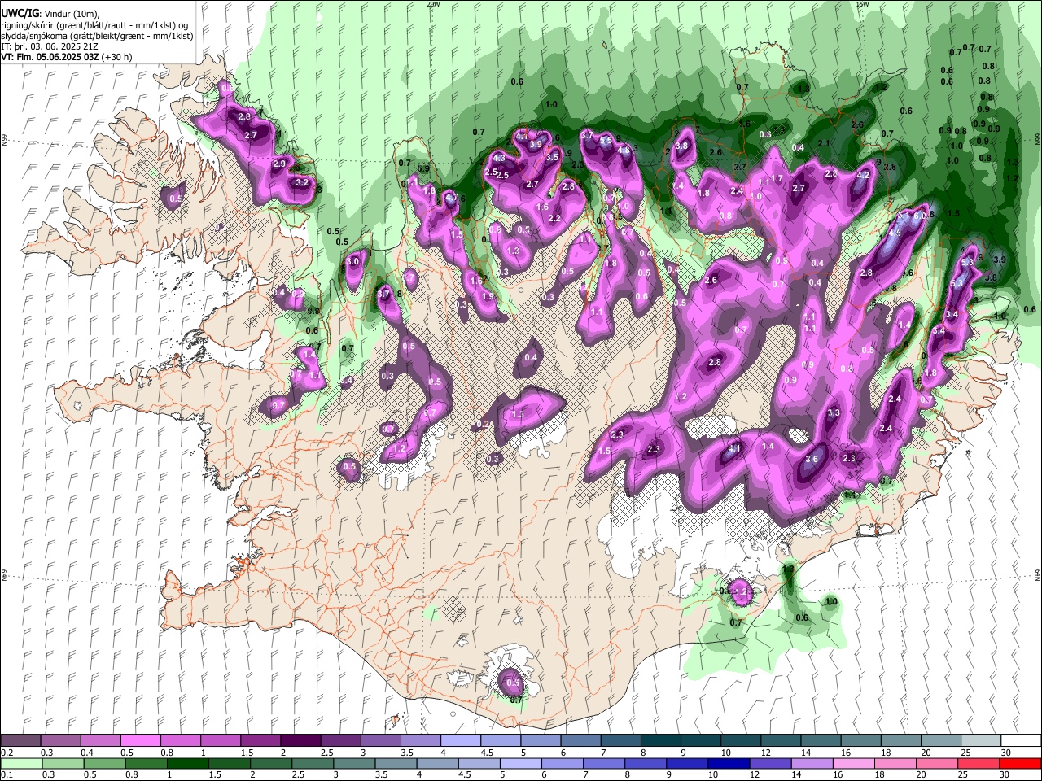Select the initial time "IT: þri. 03. 06. 2025 21Z"
Image resolution: width=1042 pixels, height=781 pixels.
[x=50, y=46]
